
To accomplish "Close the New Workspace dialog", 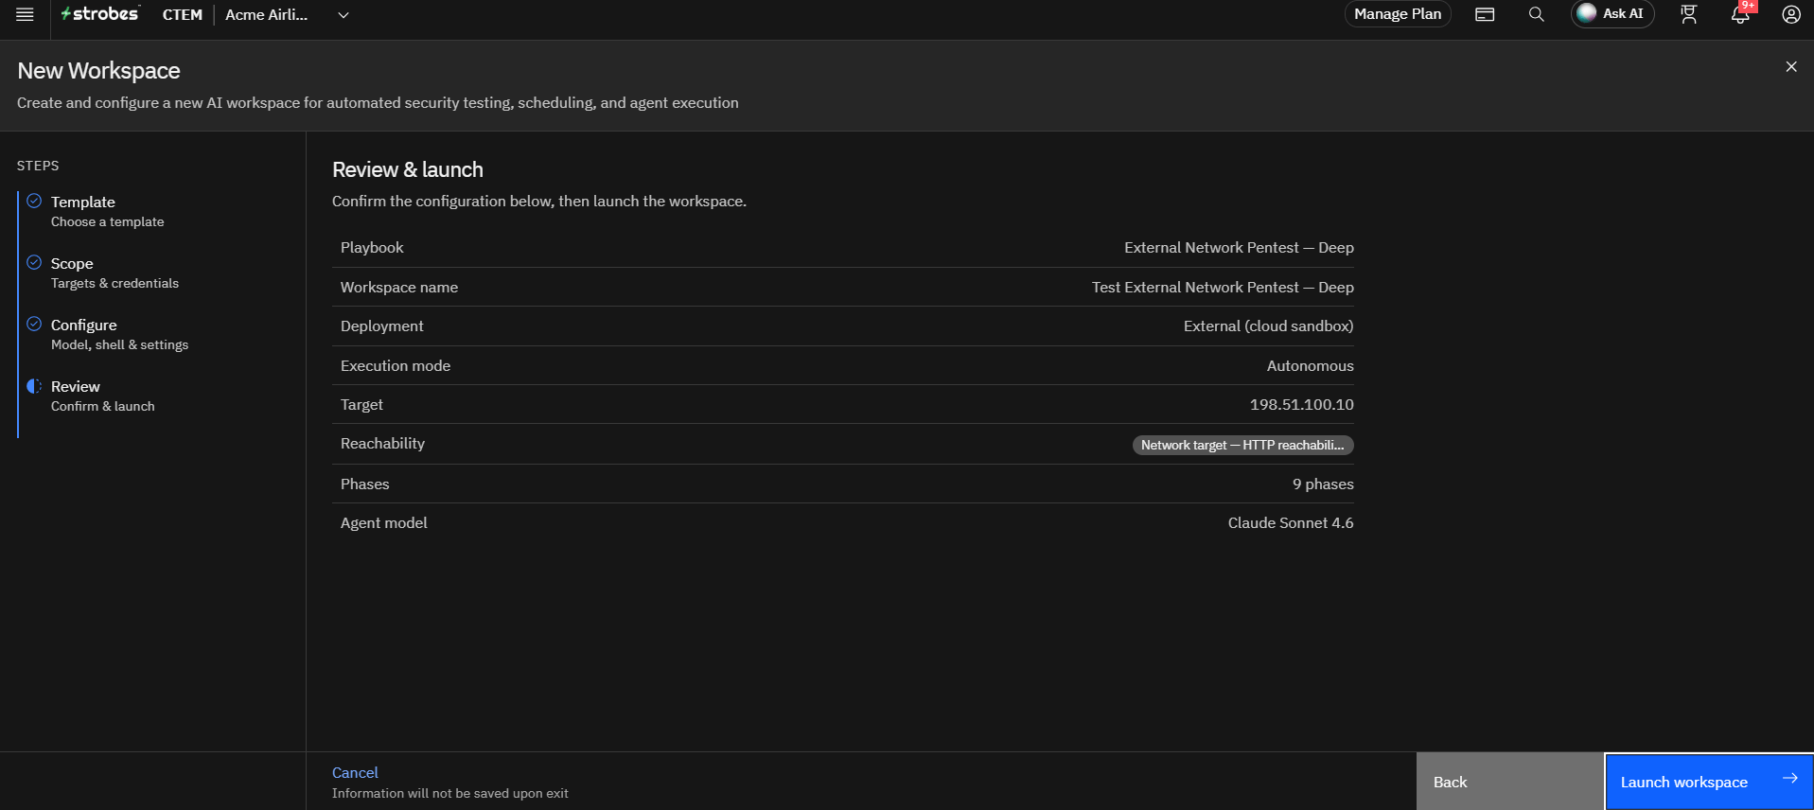I will tap(1791, 66).
